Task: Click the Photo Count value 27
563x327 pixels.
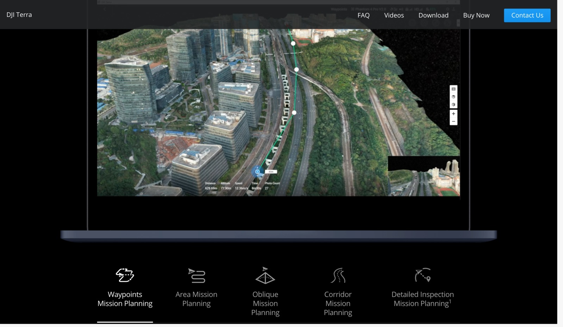Action: point(267,188)
